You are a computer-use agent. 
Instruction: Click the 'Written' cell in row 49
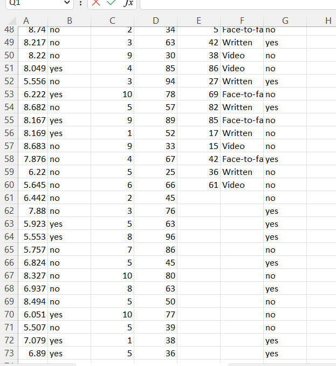[242, 42]
